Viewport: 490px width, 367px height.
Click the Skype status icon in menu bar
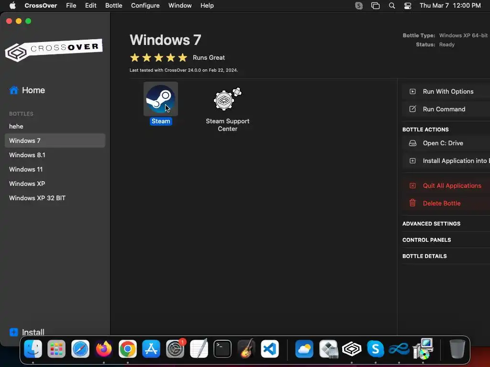[x=359, y=6]
